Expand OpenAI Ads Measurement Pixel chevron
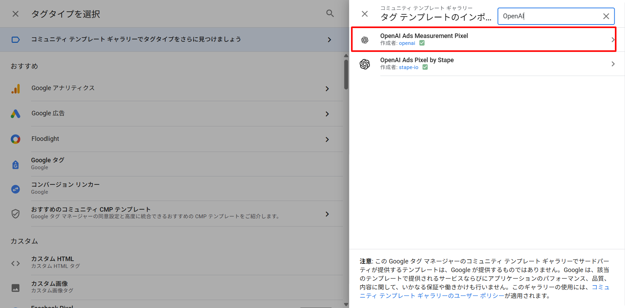This screenshot has height=308, width=625. coord(613,40)
